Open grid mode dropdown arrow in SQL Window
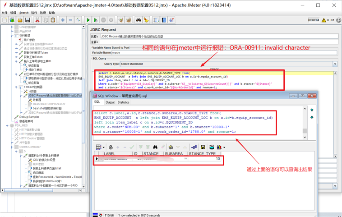The height and width of the screenshot is (217, 342). click(103, 148)
